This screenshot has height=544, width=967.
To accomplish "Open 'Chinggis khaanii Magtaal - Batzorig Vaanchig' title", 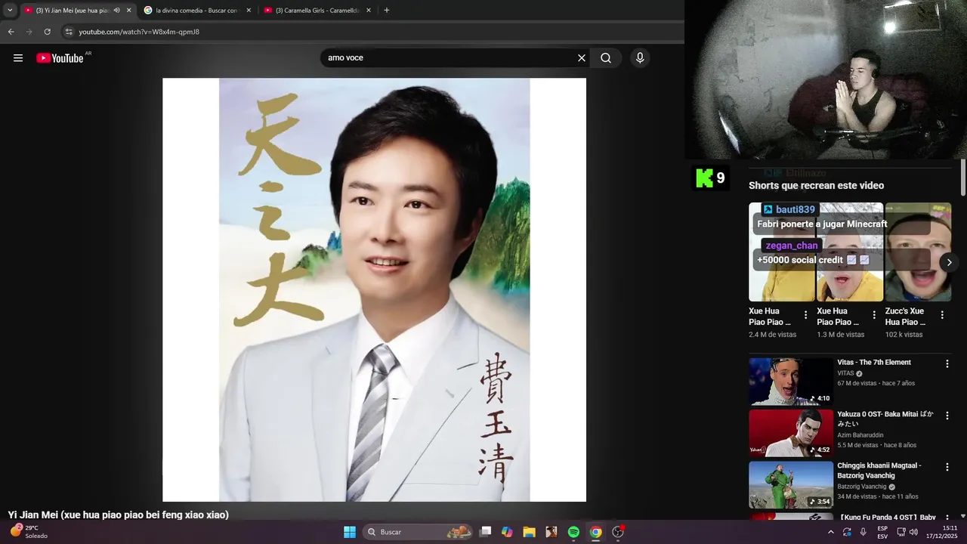I will click(x=879, y=471).
